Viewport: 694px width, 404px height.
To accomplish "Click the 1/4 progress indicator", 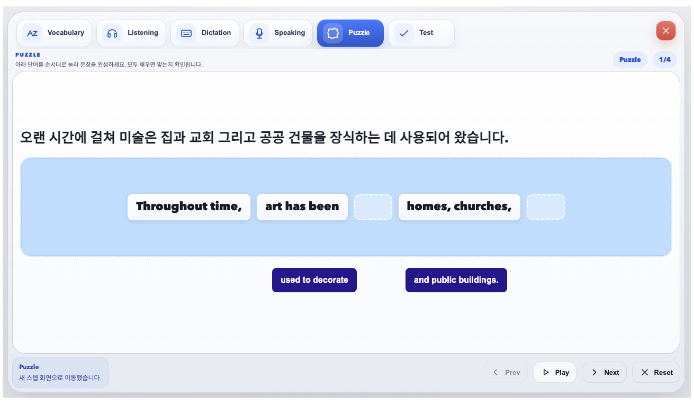I will point(665,60).
